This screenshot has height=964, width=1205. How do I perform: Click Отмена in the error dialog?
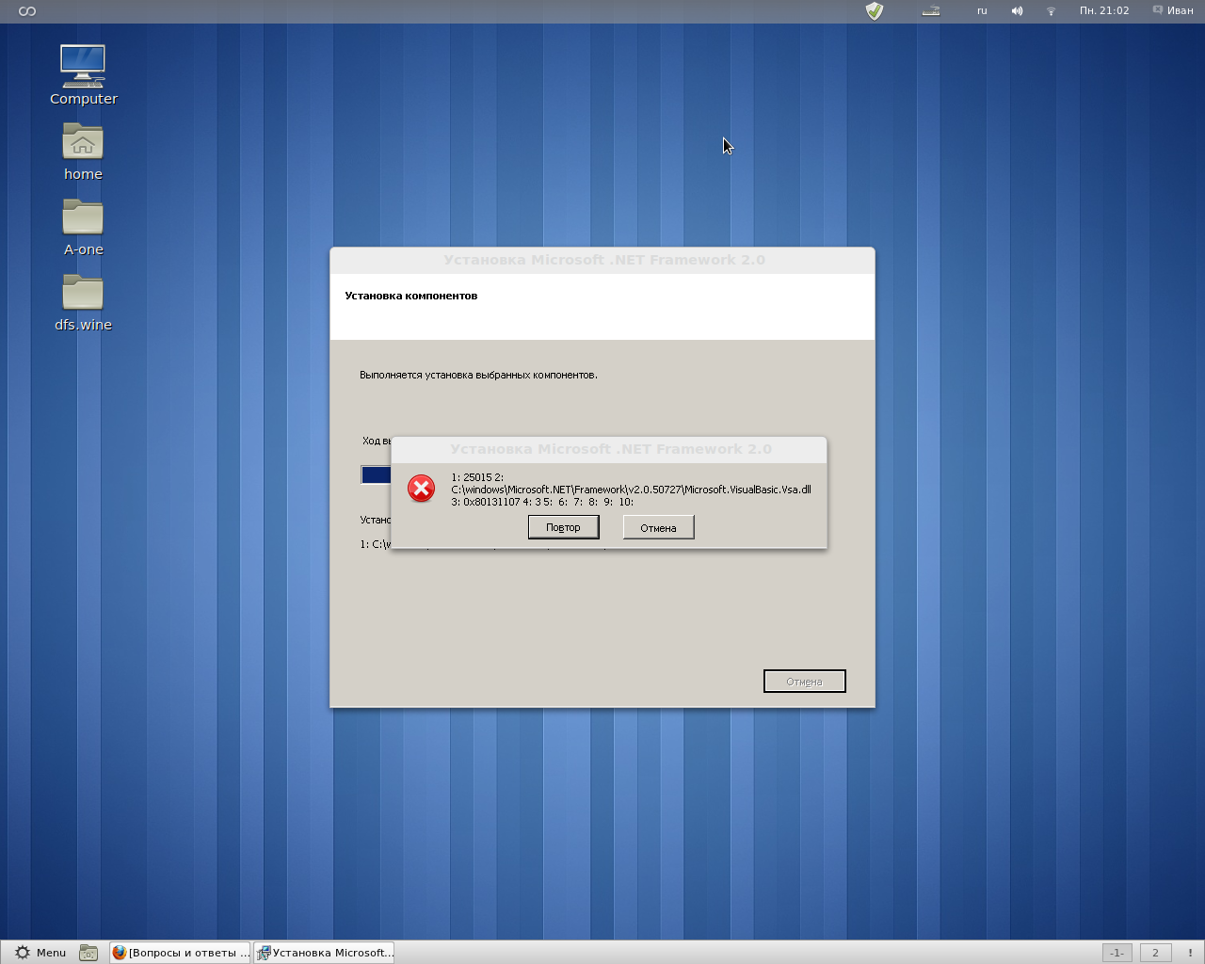658,527
